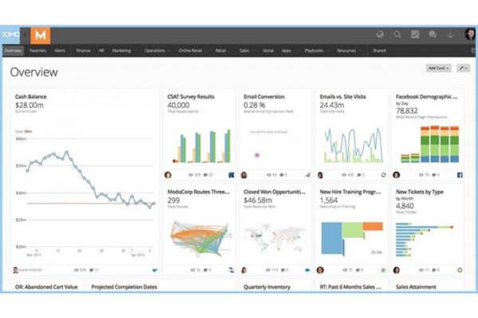Switch to the Favorites tab
This screenshot has height=318, width=478.
coord(37,51)
